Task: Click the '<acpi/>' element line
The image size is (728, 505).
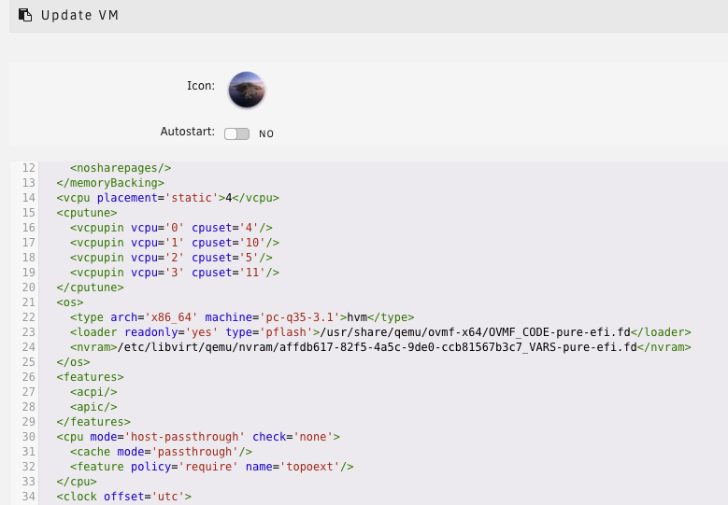Action: [x=93, y=392]
